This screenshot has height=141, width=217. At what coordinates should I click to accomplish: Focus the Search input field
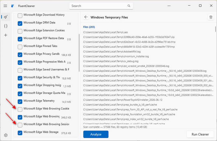[101, 6]
